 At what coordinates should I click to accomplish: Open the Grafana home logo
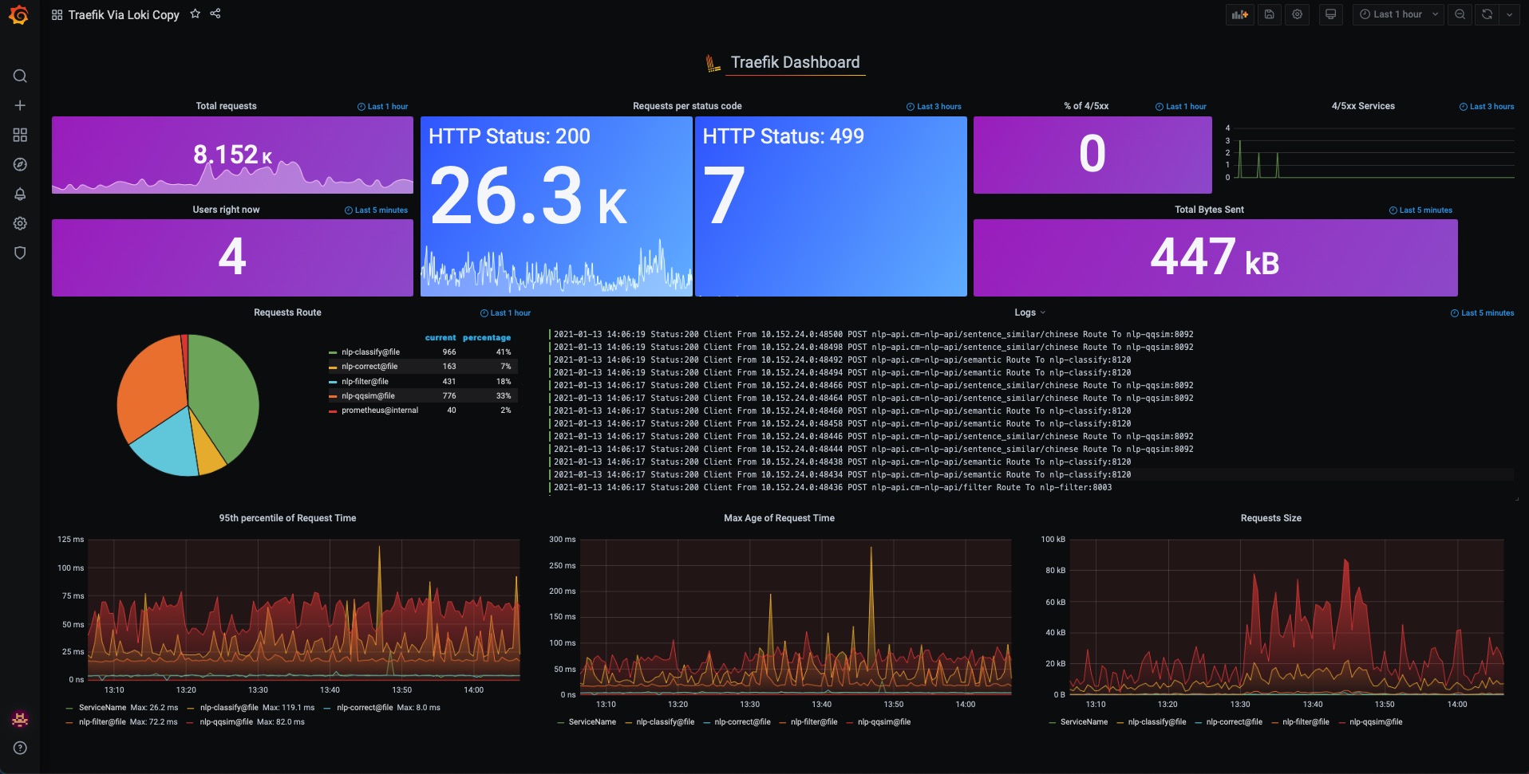(x=19, y=15)
